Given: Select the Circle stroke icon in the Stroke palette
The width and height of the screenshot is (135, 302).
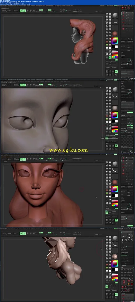Looking at the screenshot, I should tap(132, 240).
